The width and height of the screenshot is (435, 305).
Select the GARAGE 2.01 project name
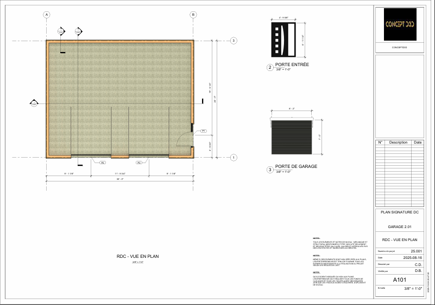(400, 226)
